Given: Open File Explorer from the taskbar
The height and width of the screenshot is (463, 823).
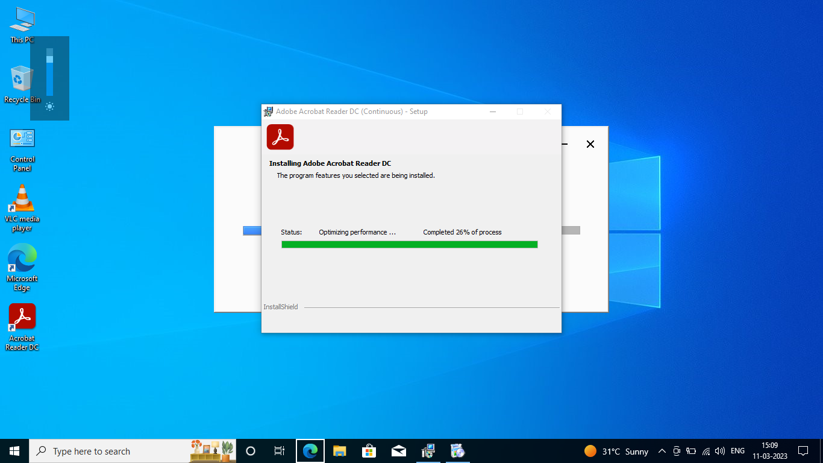Looking at the screenshot, I should (340, 451).
